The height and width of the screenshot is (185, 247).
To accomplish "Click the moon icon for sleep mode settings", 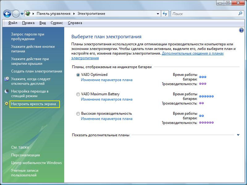I will [7, 92].
